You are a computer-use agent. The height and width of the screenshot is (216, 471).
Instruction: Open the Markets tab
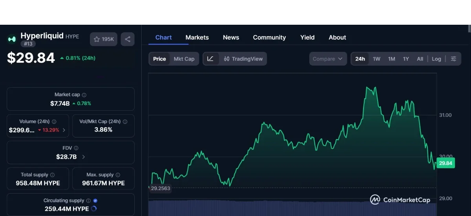[197, 37]
